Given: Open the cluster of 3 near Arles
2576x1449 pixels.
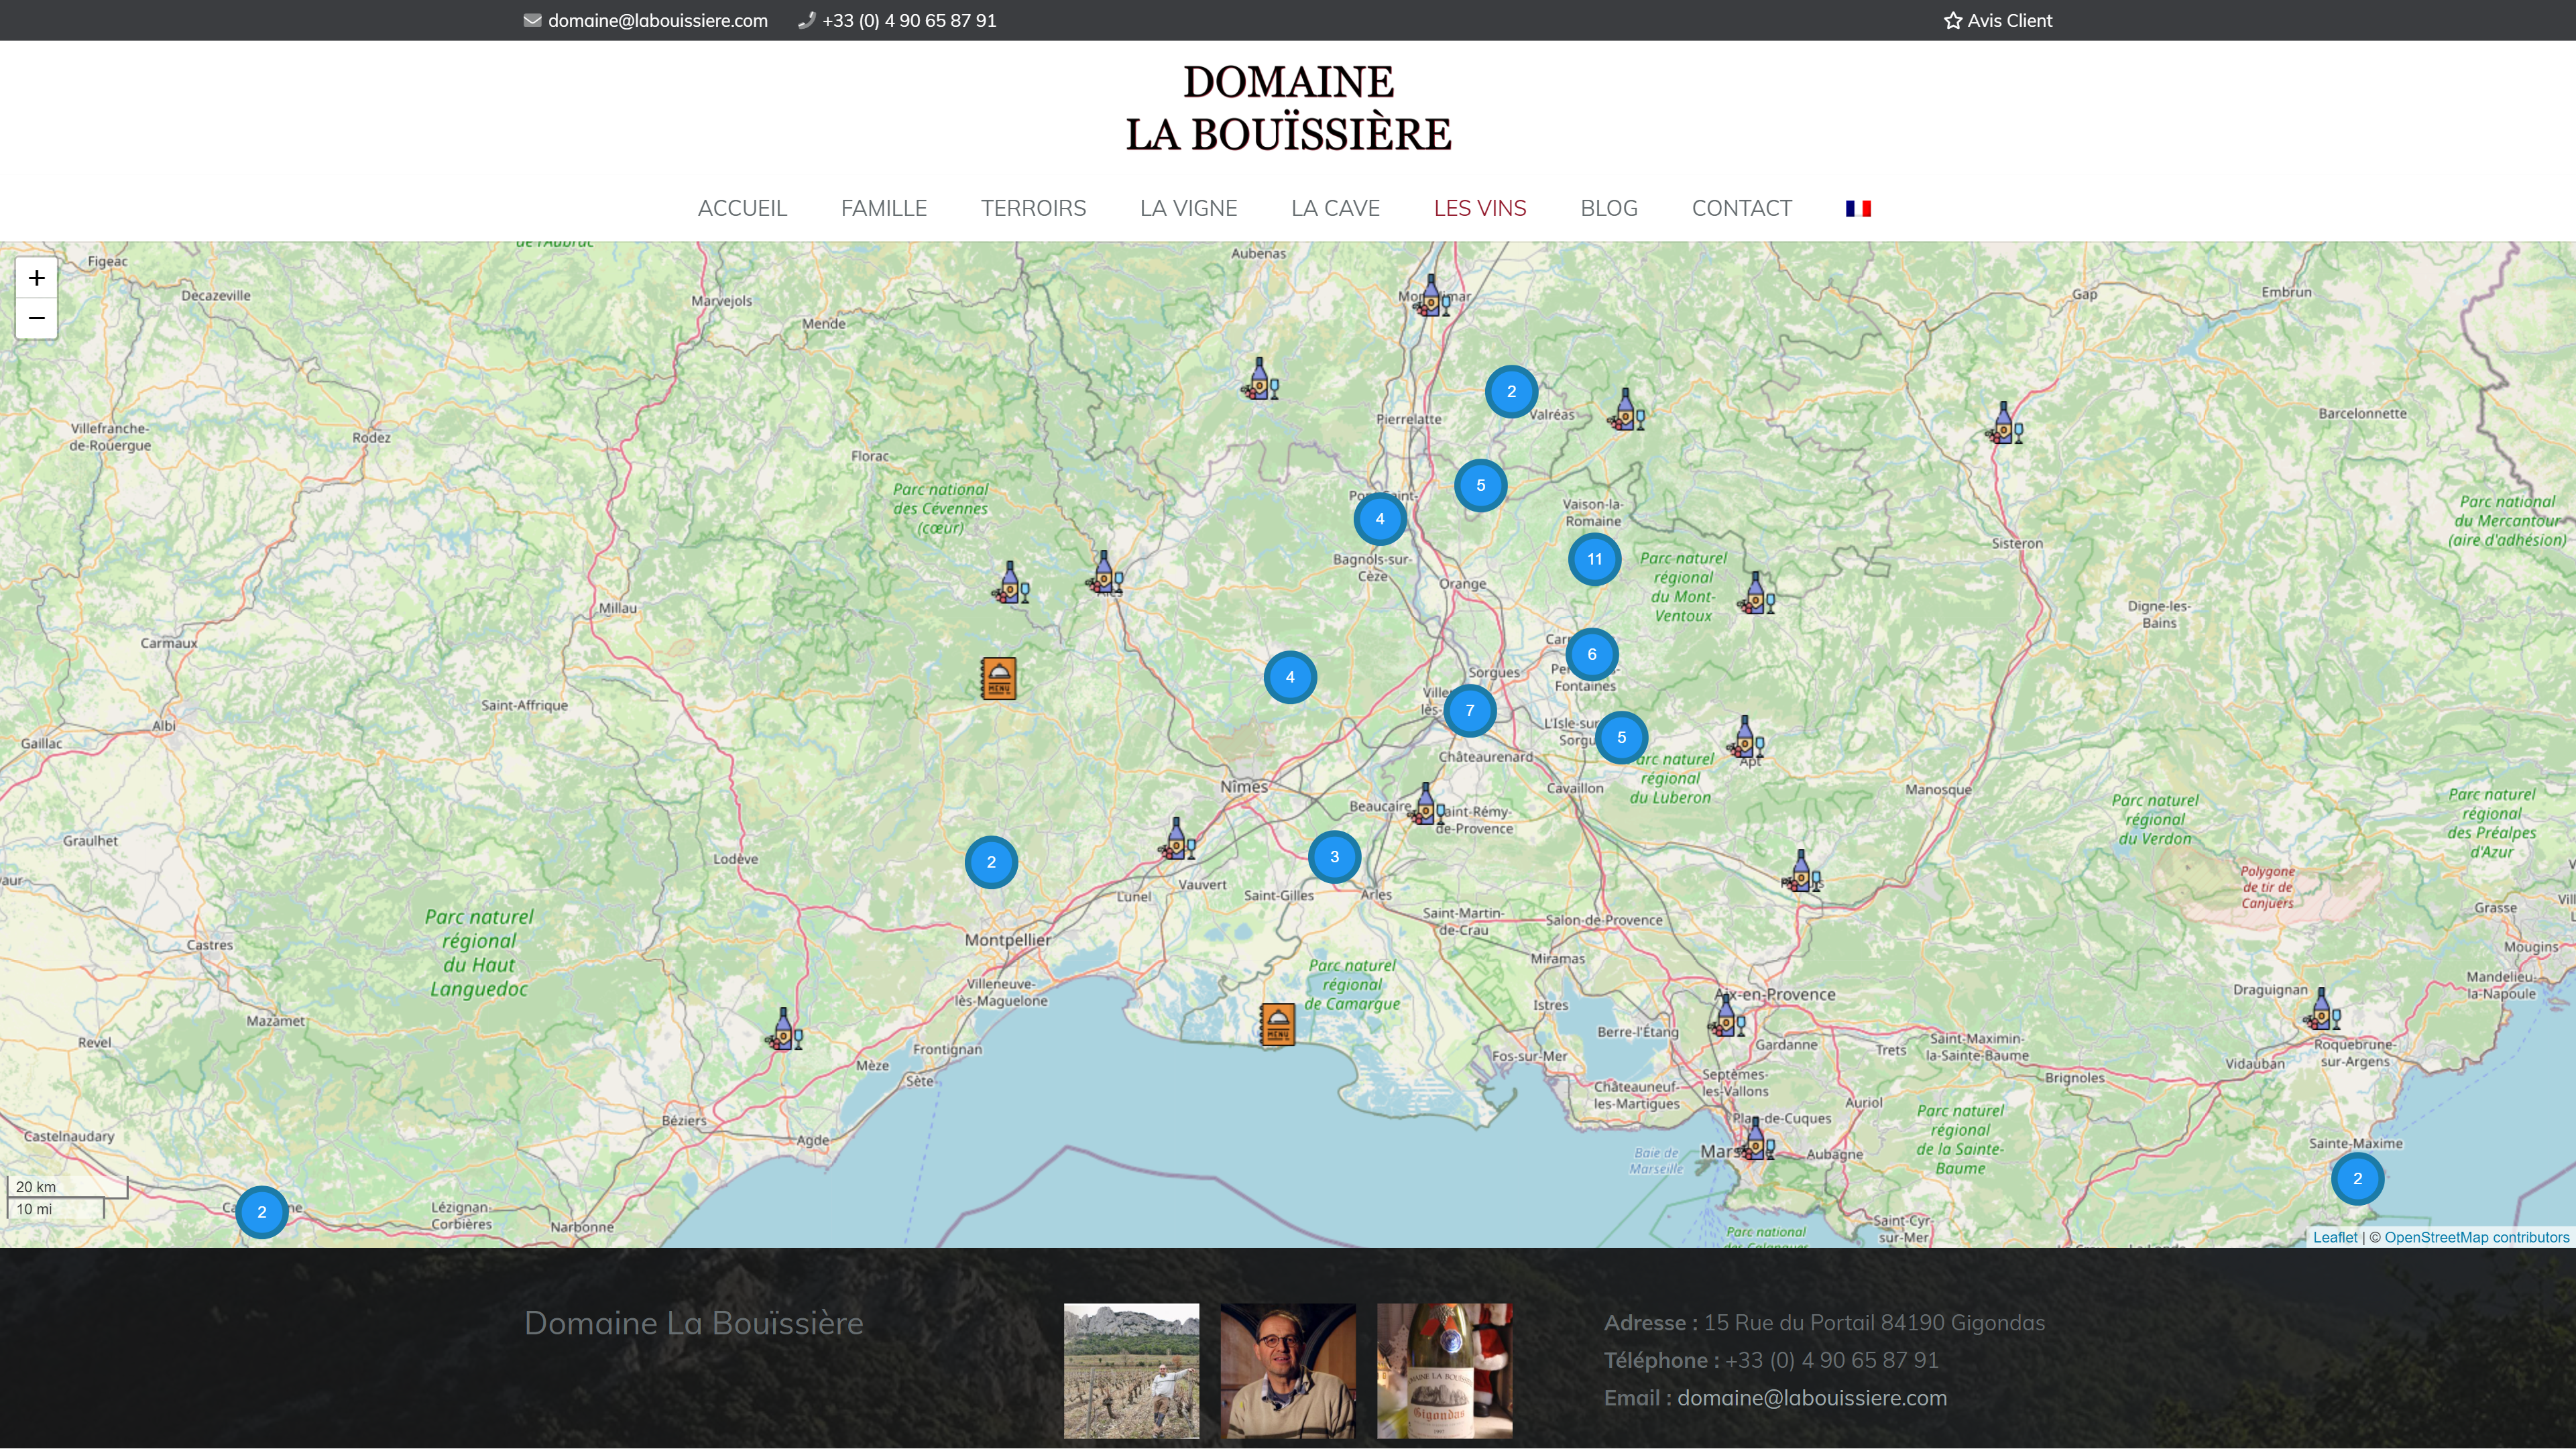Looking at the screenshot, I should (1334, 856).
